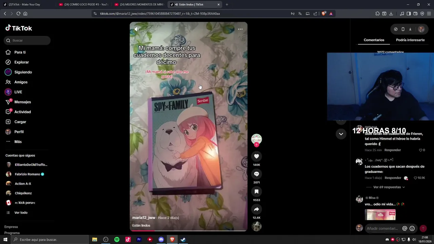Bookmark the video to favorites
434x244 pixels.
(256, 191)
